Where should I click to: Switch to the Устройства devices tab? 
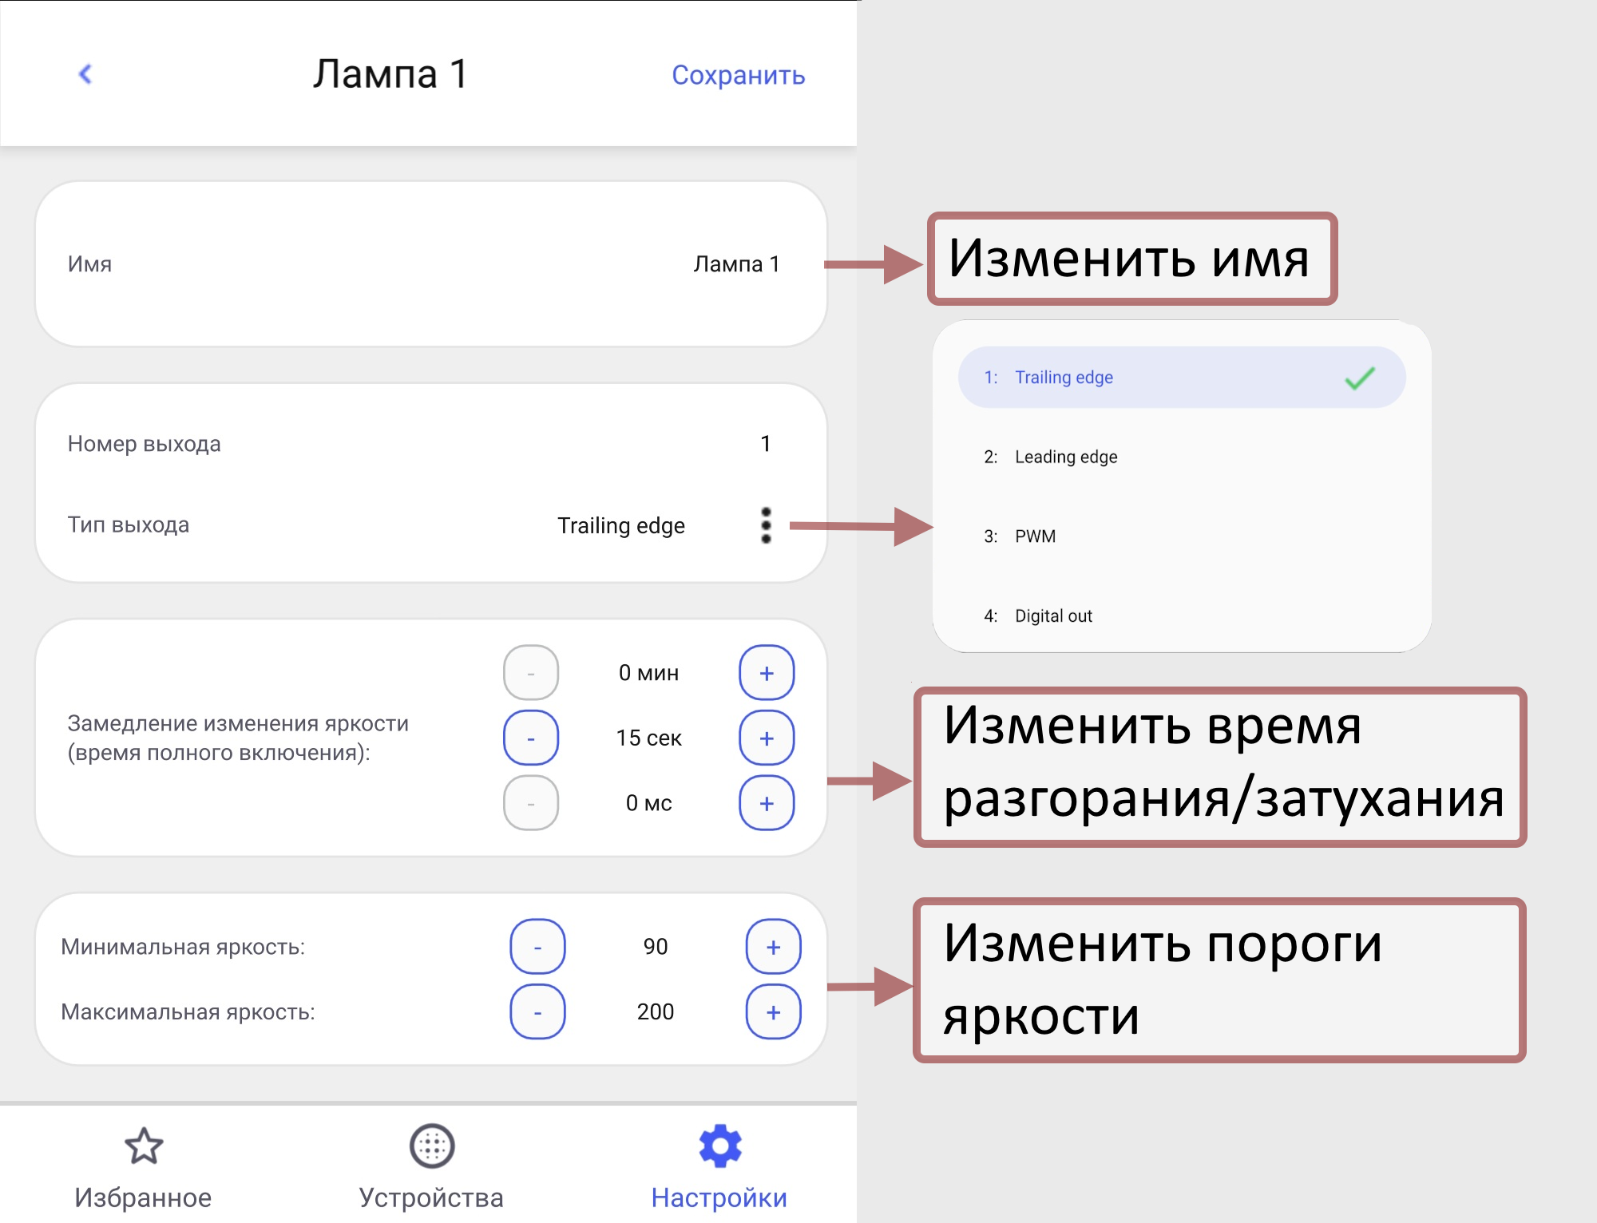coord(431,1166)
